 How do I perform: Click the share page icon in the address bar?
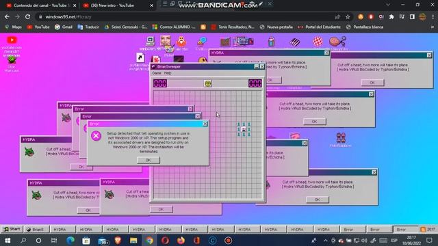pyautogui.click(x=337, y=16)
